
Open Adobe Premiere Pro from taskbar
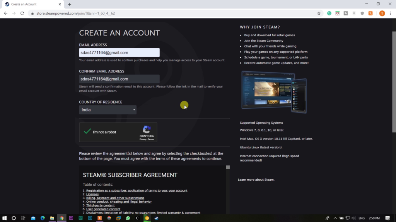point(71,218)
